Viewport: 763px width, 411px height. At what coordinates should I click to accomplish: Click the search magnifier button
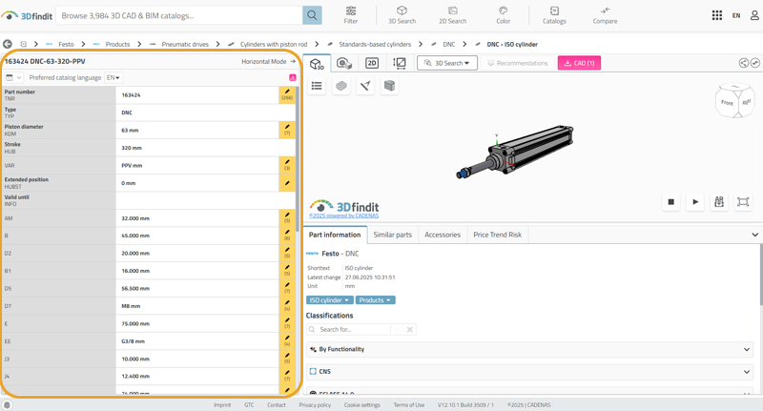click(312, 15)
